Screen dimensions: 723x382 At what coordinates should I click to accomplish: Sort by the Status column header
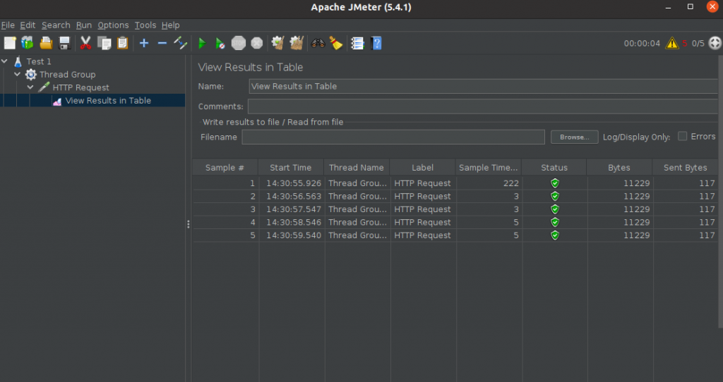554,168
